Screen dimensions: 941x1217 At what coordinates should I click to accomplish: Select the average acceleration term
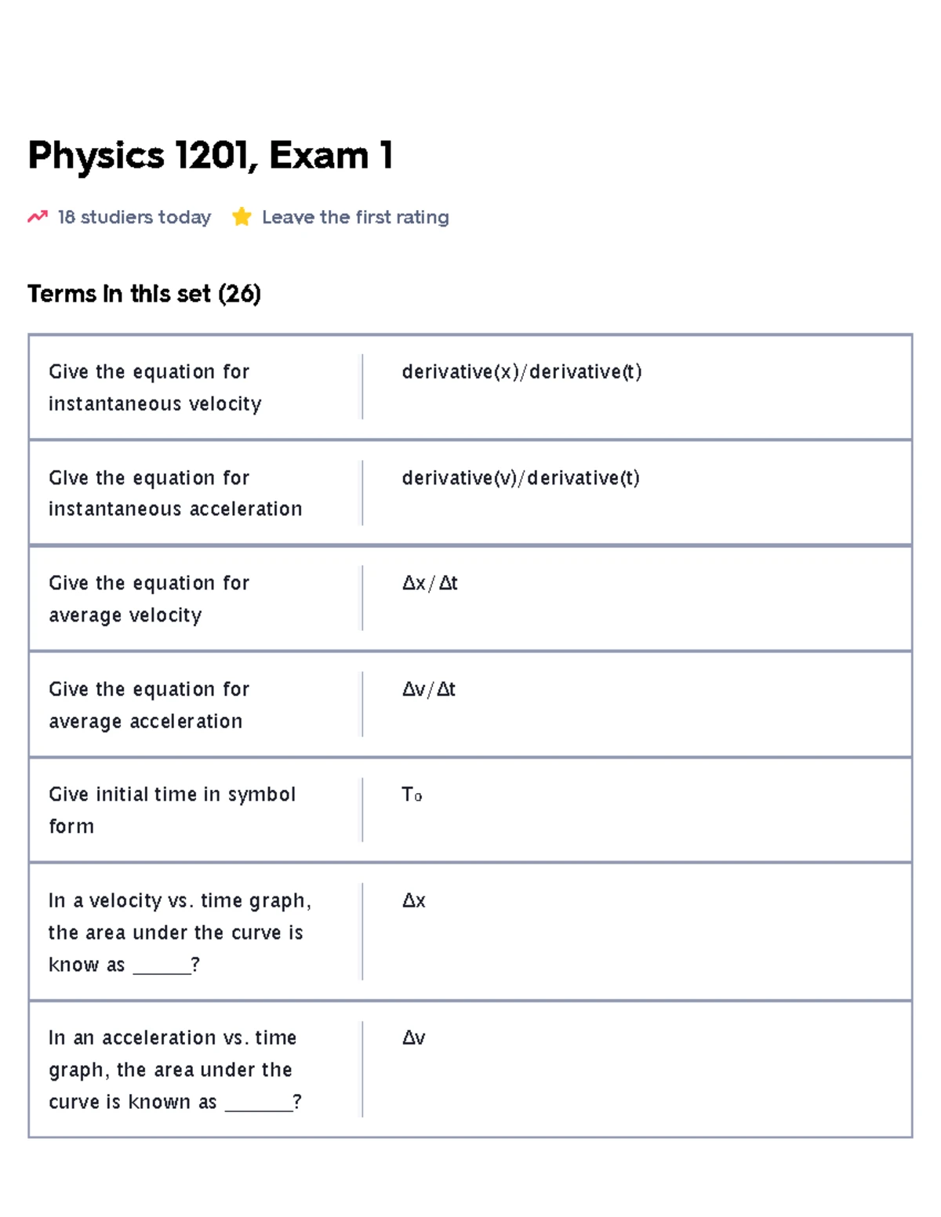tap(149, 704)
